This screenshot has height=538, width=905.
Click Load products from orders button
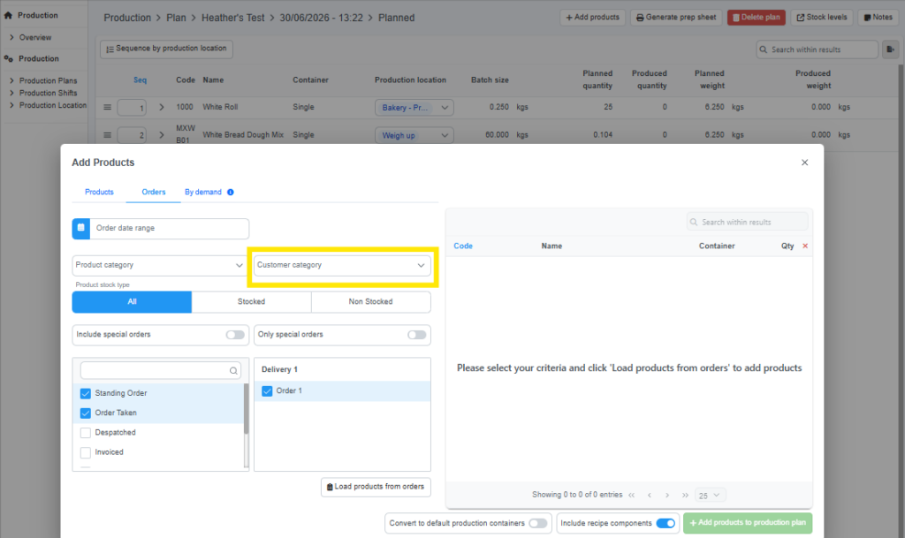[x=376, y=488]
